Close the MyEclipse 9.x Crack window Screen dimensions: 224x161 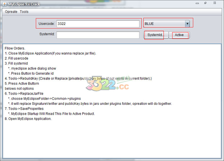click(215, 3)
